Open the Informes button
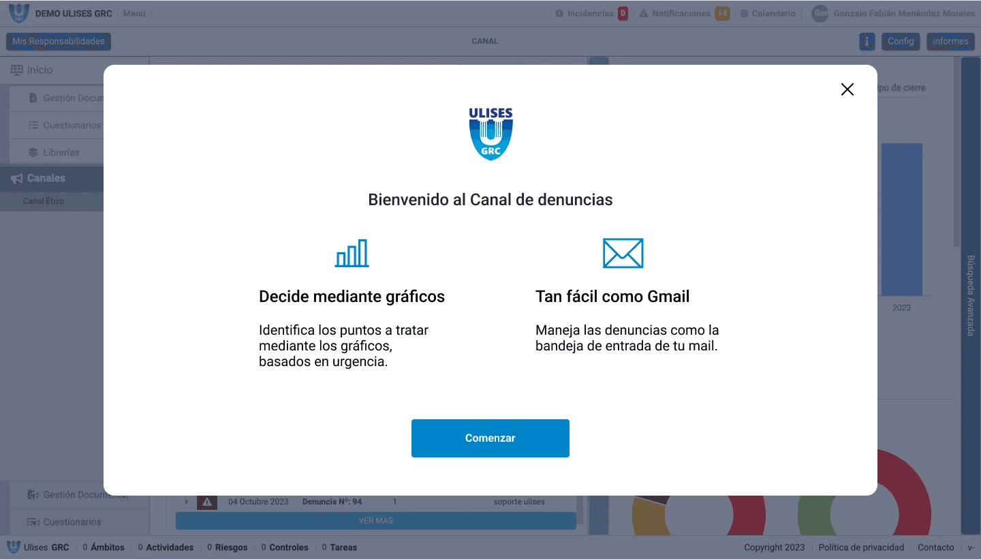981x559 pixels. click(950, 42)
